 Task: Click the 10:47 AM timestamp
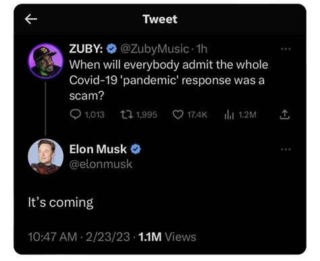click(x=53, y=237)
